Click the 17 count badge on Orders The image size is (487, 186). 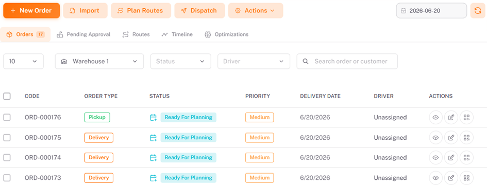pyautogui.click(x=40, y=34)
